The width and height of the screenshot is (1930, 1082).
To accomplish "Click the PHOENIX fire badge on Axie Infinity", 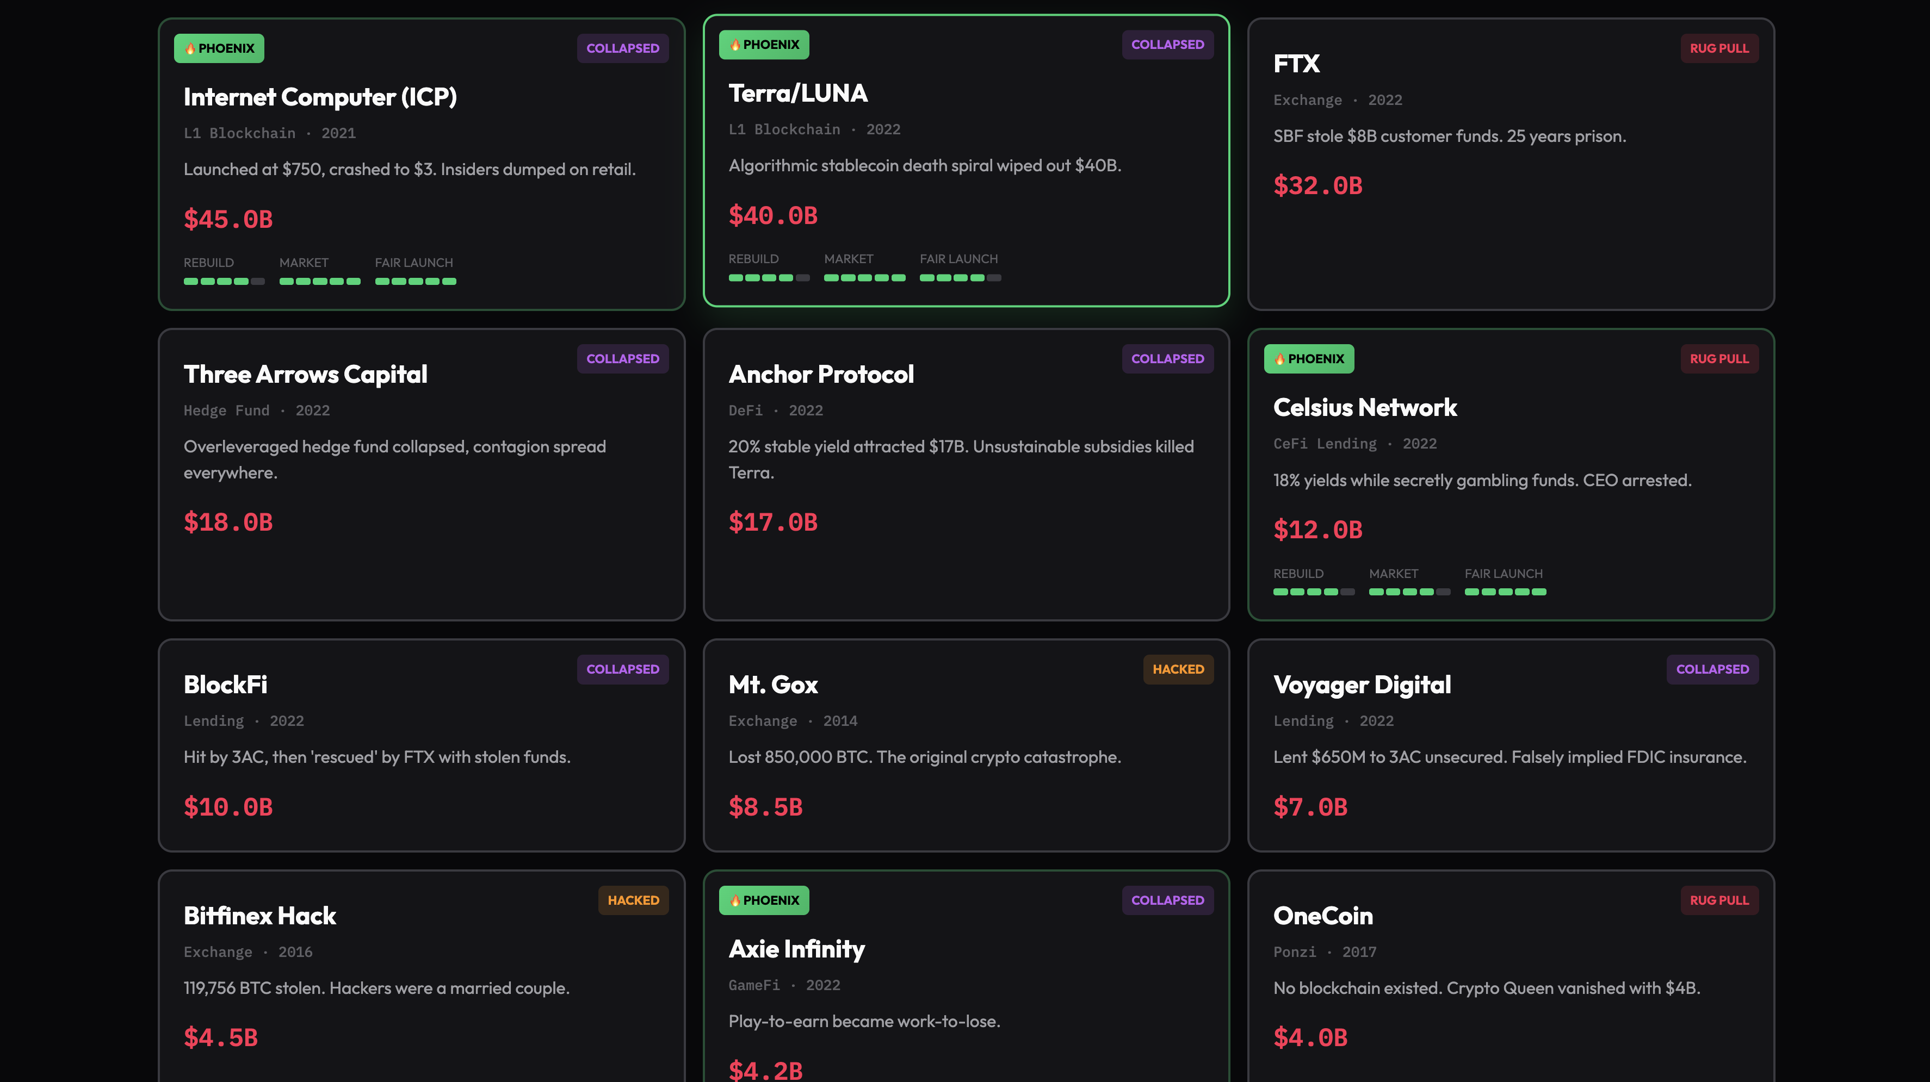I will click(763, 900).
